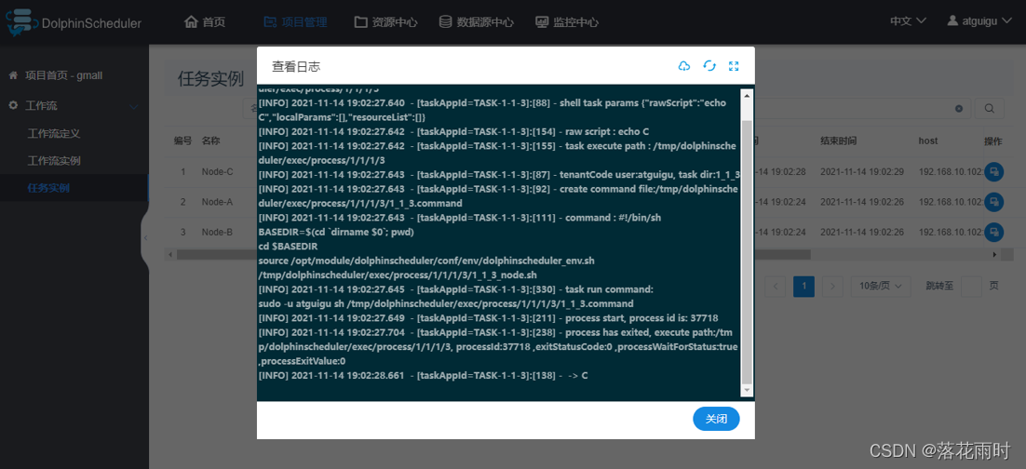Image resolution: width=1026 pixels, height=469 pixels.
Task: Click the host column header
Action: point(928,141)
